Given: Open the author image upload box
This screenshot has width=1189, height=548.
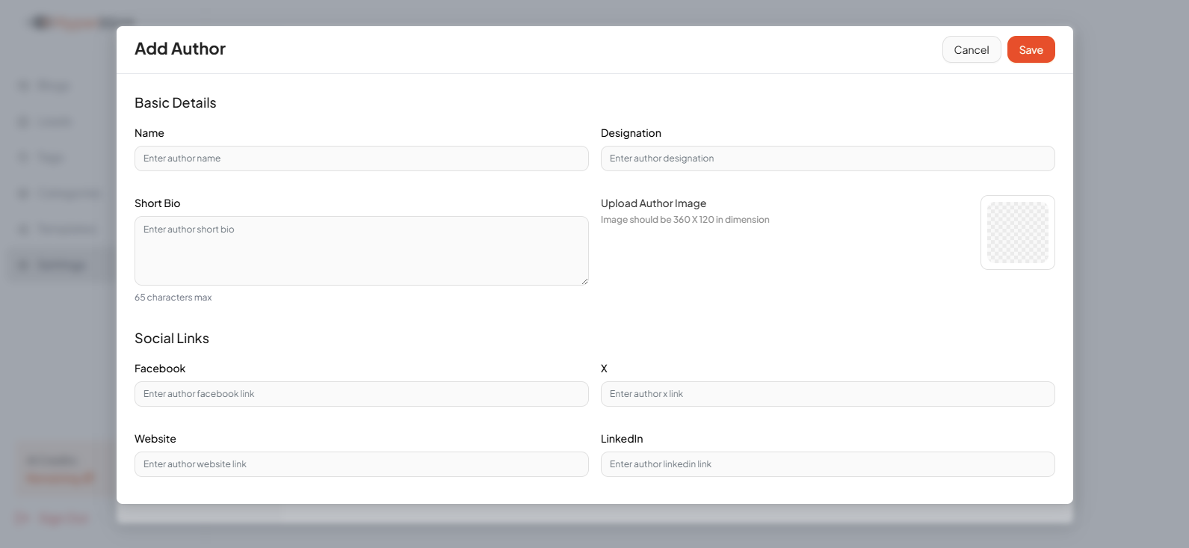Looking at the screenshot, I should 1018,233.
